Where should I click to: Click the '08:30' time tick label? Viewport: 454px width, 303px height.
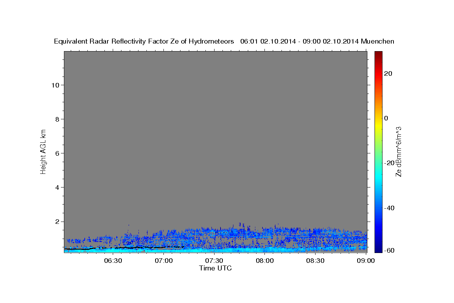pyautogui.click(x=316, y=261)
